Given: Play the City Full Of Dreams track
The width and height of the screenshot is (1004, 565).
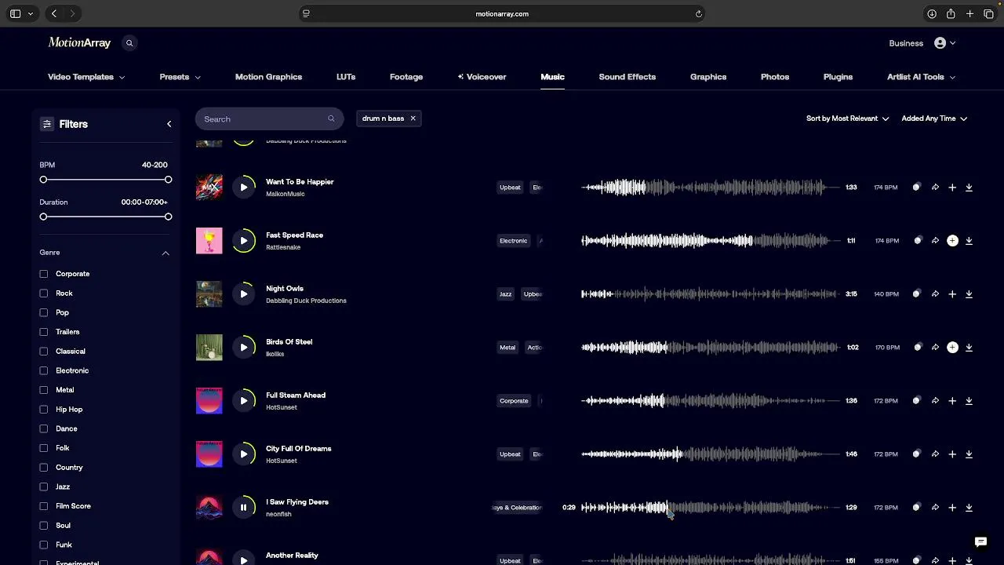Looking at the screenshot, I should click(243, 454).
